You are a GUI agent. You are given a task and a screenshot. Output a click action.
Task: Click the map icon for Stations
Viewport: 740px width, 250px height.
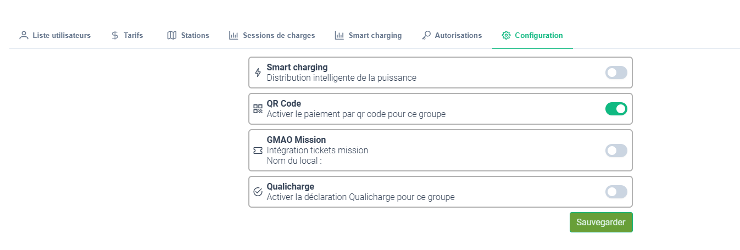172,35
